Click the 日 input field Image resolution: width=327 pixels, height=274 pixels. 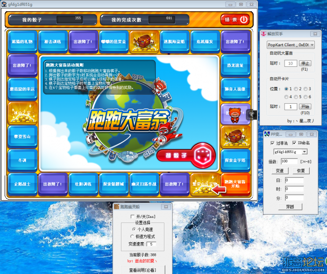(294, 180)
